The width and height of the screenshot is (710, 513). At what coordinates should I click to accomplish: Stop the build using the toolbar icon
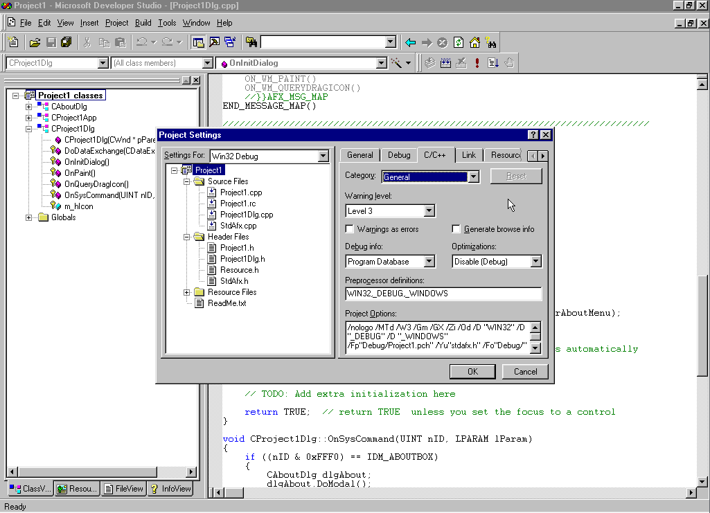(461, 63)
